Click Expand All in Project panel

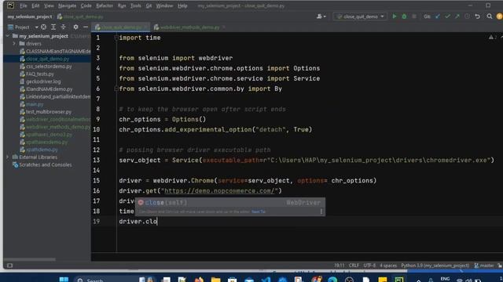[x=53, y=27]
